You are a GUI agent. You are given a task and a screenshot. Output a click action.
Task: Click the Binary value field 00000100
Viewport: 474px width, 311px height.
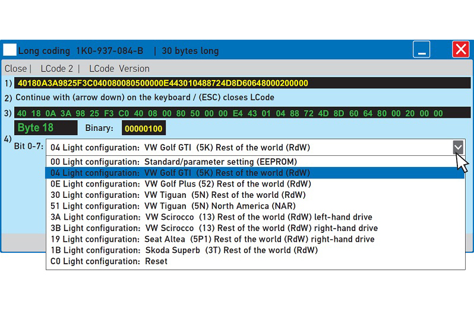tap(143, 129)
